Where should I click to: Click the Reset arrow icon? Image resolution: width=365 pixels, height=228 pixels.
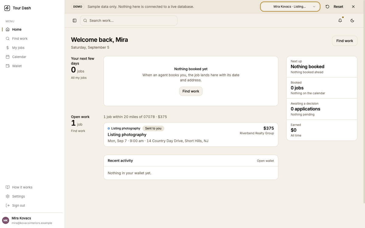[x=327, y=7]
